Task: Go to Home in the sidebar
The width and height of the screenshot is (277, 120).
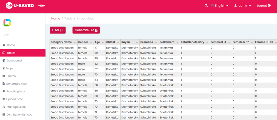Action: pos(11,45)
